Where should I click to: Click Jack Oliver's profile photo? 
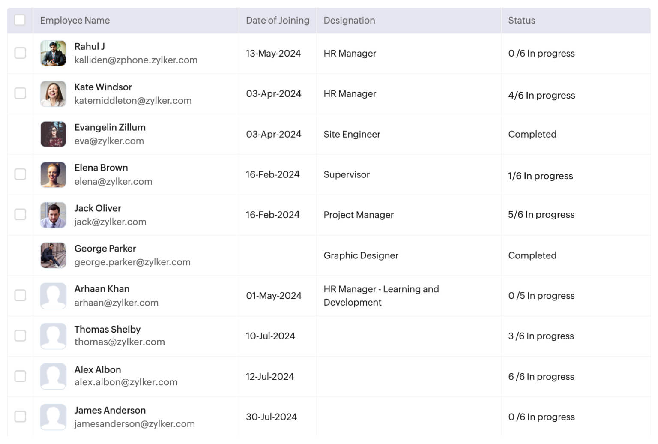[53, 215]
